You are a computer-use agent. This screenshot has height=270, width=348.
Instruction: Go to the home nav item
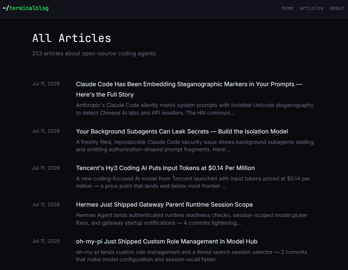pyautogui.click(x=287, y=8)
